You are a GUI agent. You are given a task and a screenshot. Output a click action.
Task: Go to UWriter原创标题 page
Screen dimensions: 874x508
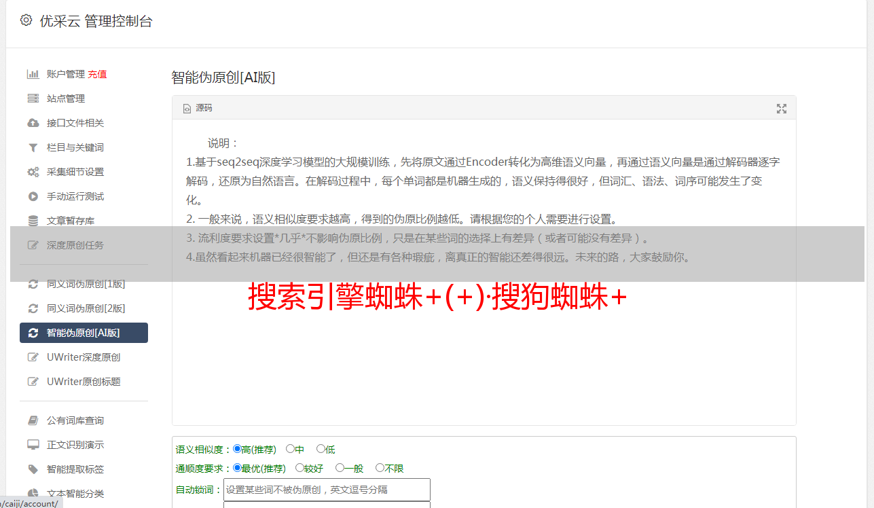(x=84, y=382)
